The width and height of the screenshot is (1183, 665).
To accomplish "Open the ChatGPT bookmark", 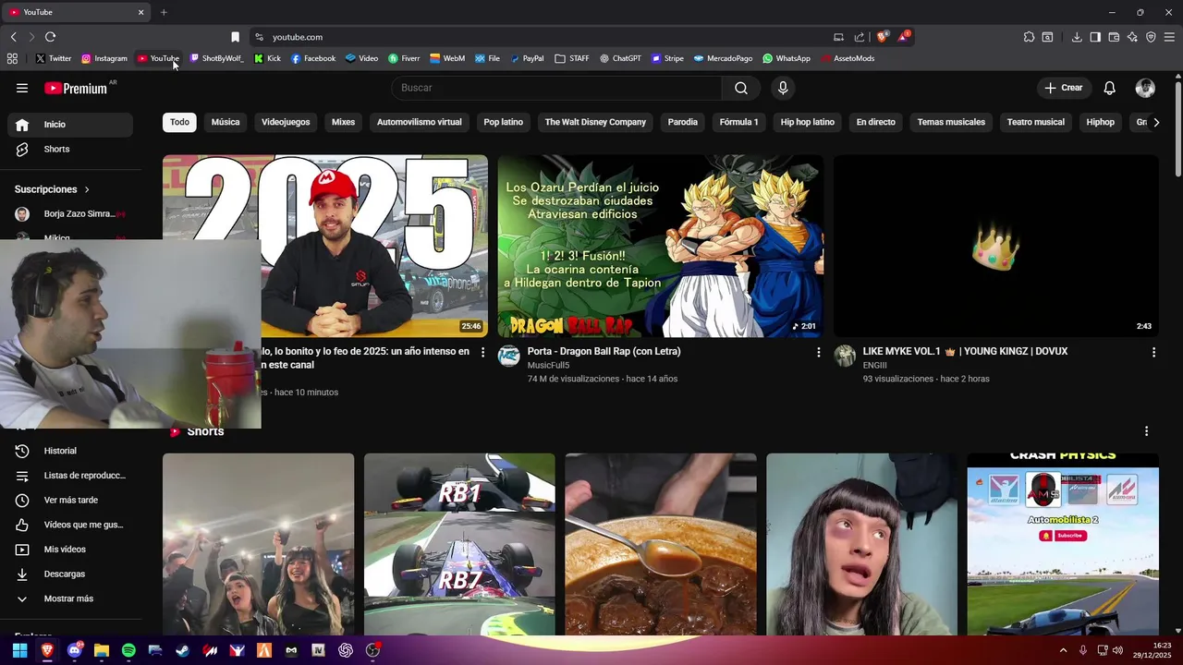I will [x=620, y=58].
